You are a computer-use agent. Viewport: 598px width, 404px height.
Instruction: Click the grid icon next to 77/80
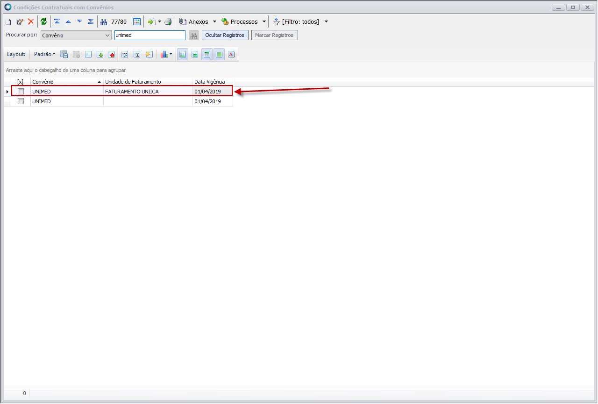[x=137, y=21]
